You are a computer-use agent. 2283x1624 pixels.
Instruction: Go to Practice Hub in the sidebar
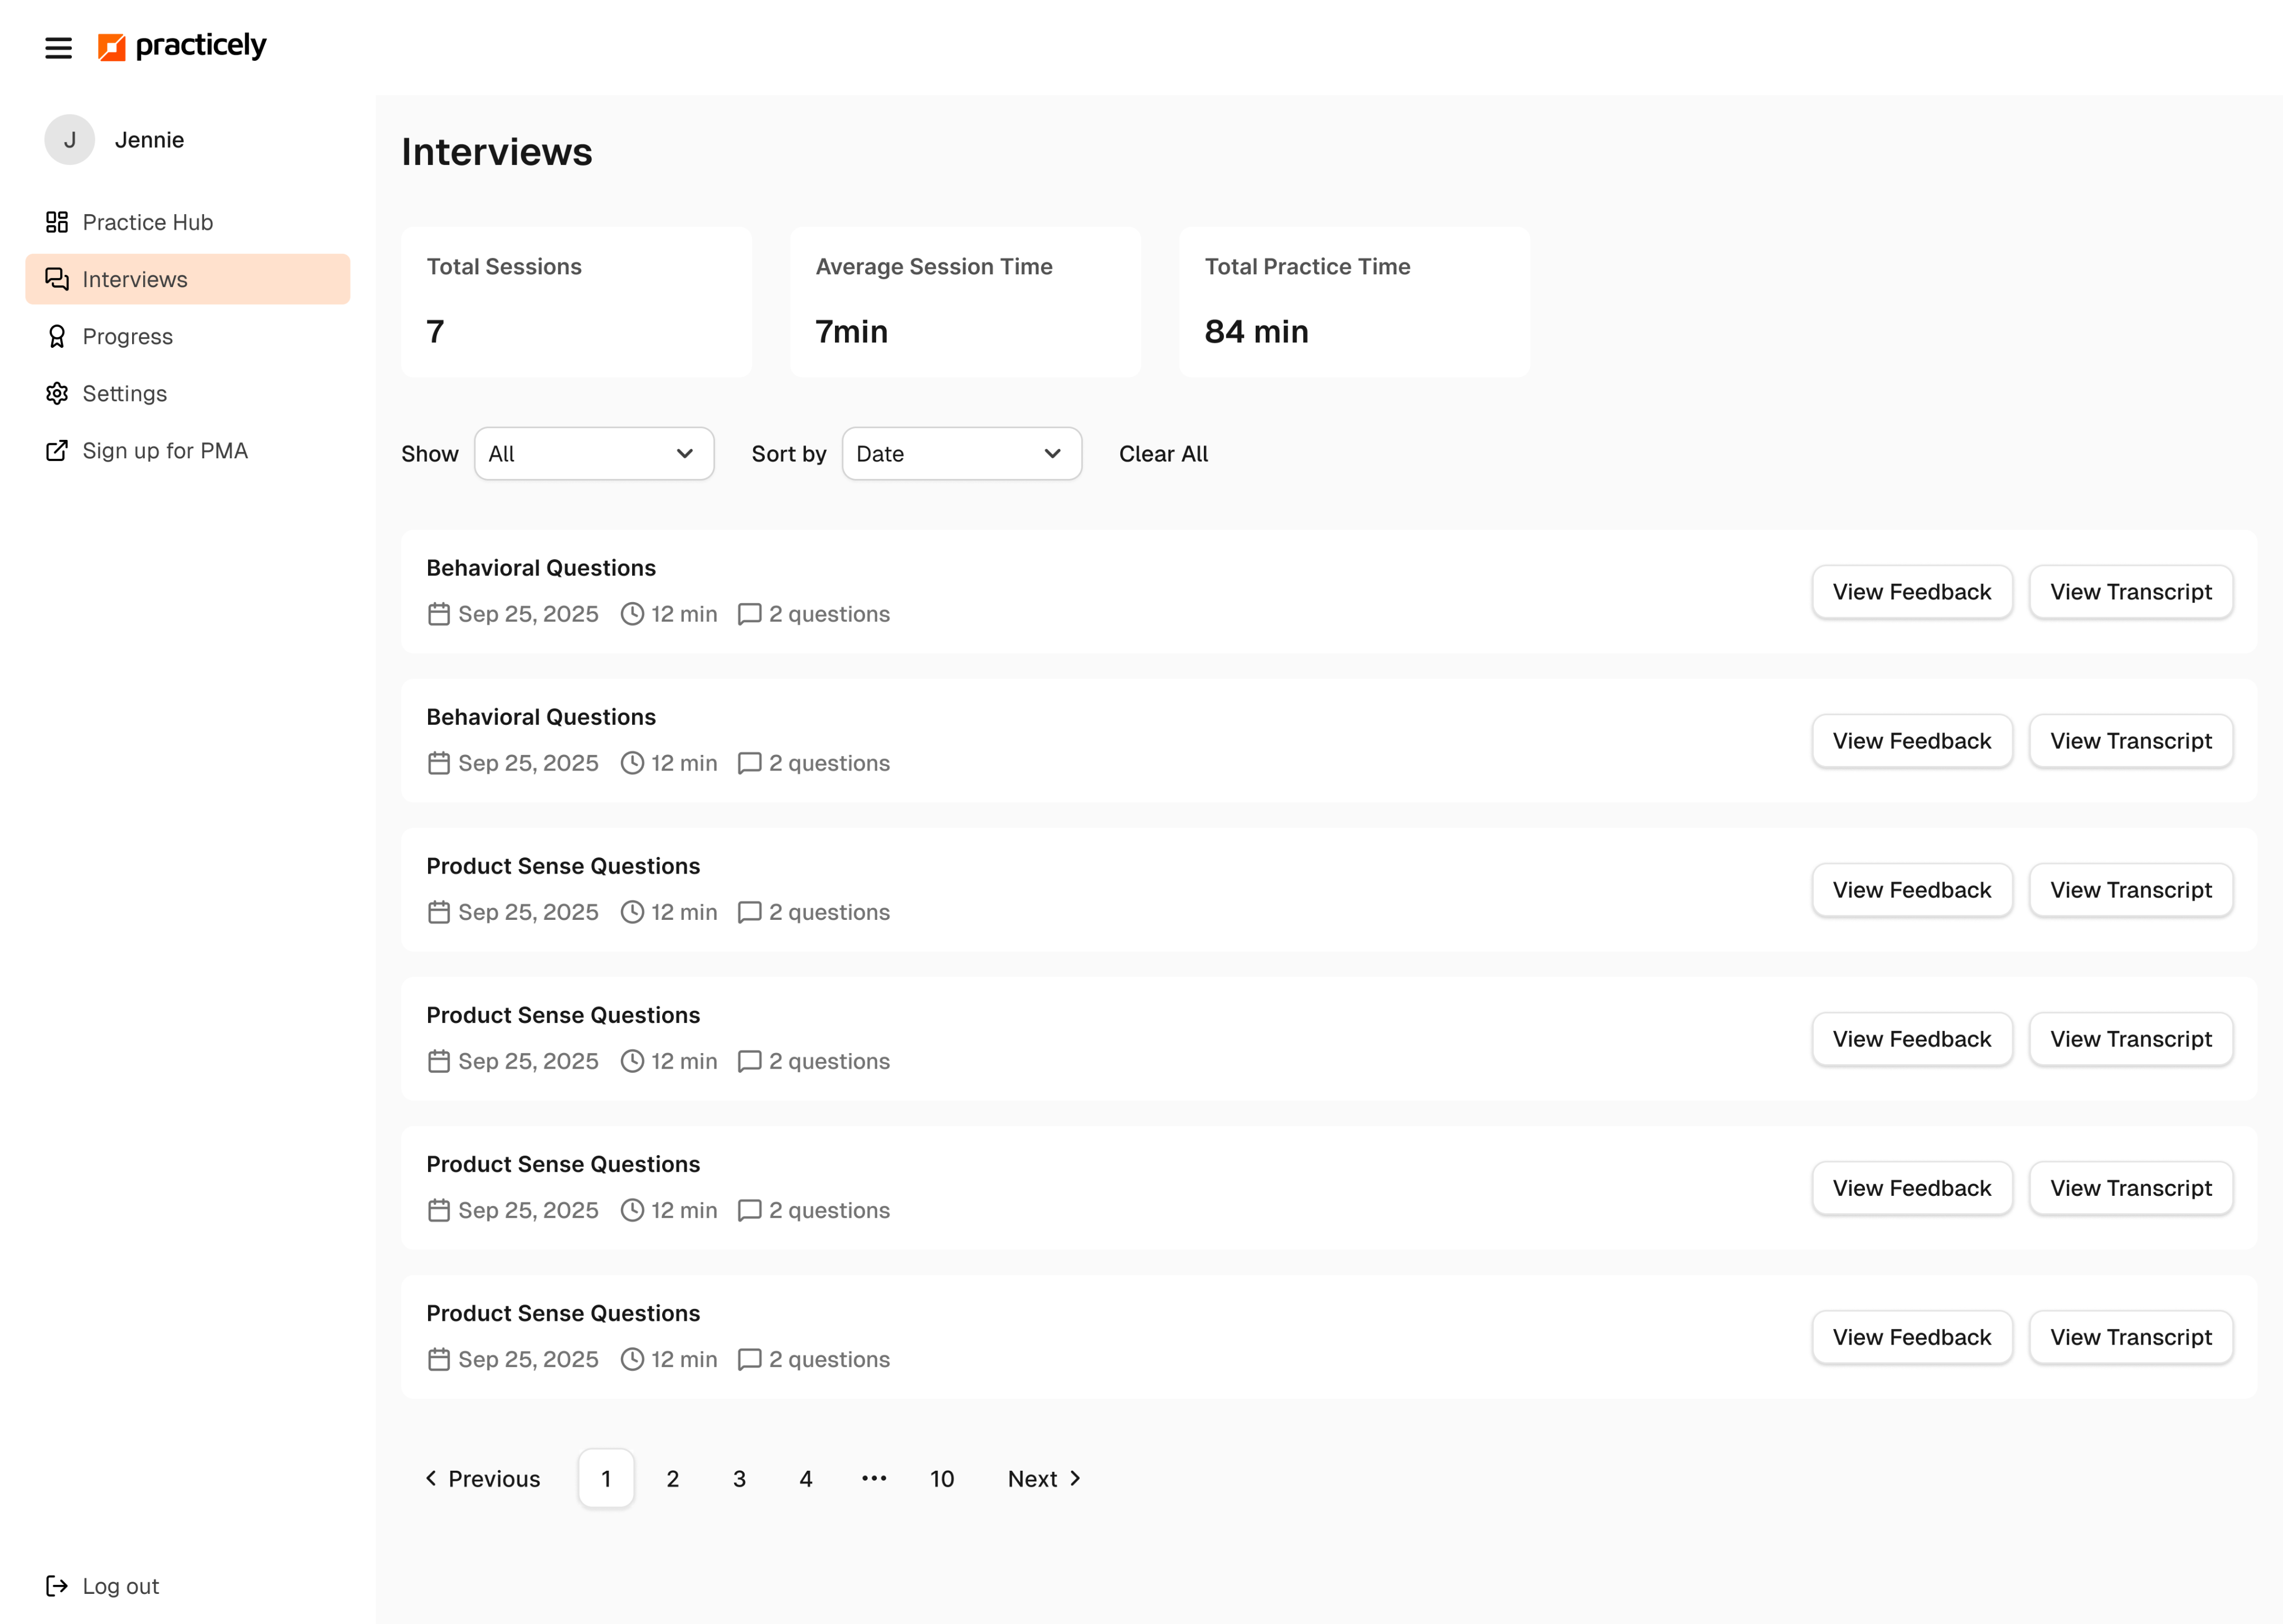(x=148, y=222)
